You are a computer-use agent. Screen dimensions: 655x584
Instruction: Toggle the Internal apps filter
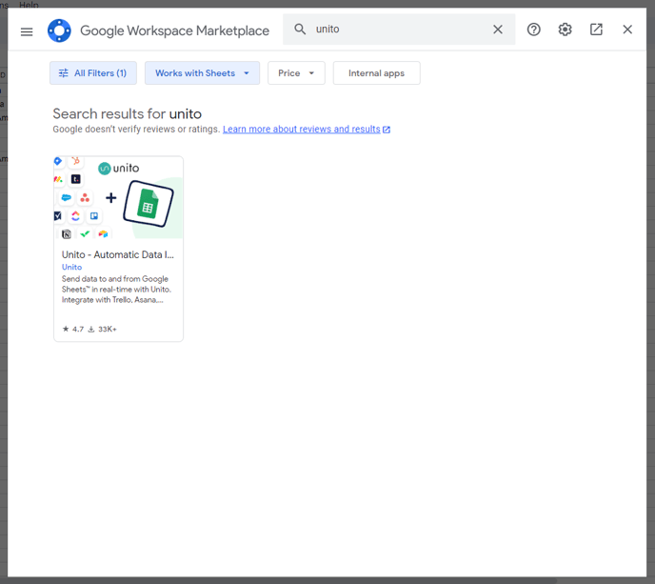(x=376, y=73)
